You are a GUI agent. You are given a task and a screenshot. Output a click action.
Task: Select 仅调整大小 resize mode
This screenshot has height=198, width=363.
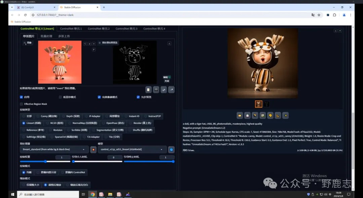[31, 185]
